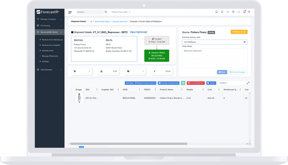Click the sync arrows icon in the header
The width and height of the screenshot is (288, 165).
[222, 12]
